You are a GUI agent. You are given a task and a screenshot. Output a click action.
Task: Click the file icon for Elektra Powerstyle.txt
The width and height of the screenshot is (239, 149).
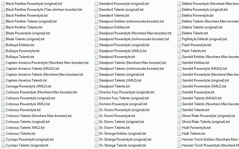coord(180,15)
